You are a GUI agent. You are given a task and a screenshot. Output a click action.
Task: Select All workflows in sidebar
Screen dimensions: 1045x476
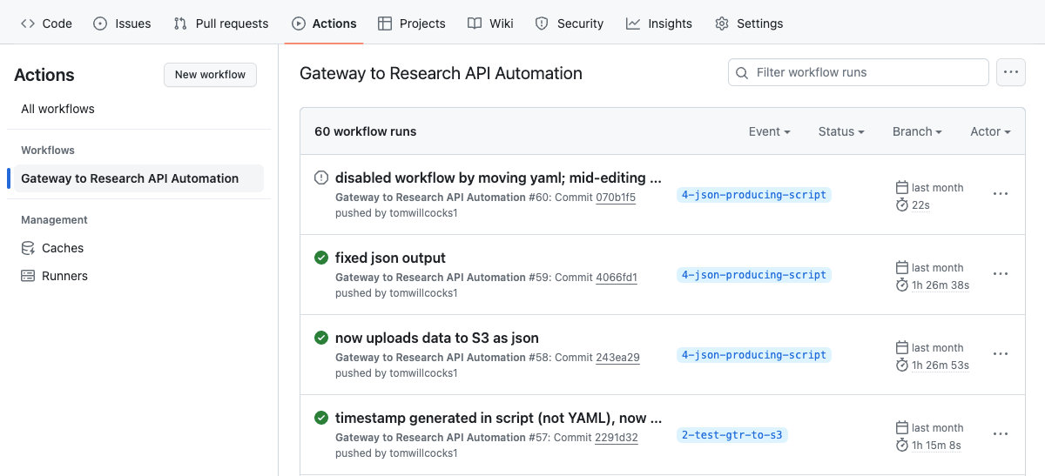58,109
